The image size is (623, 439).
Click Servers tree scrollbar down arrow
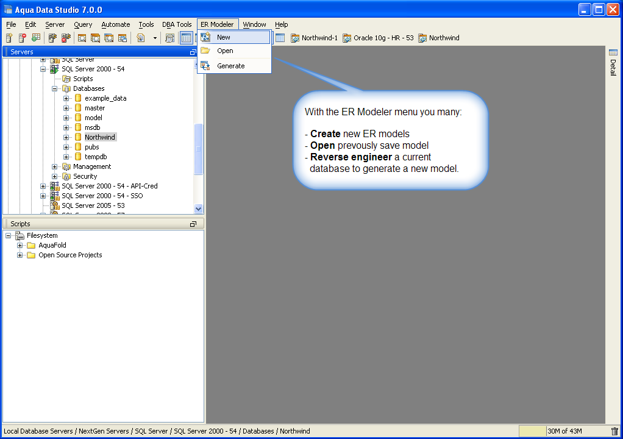[198, 209]
